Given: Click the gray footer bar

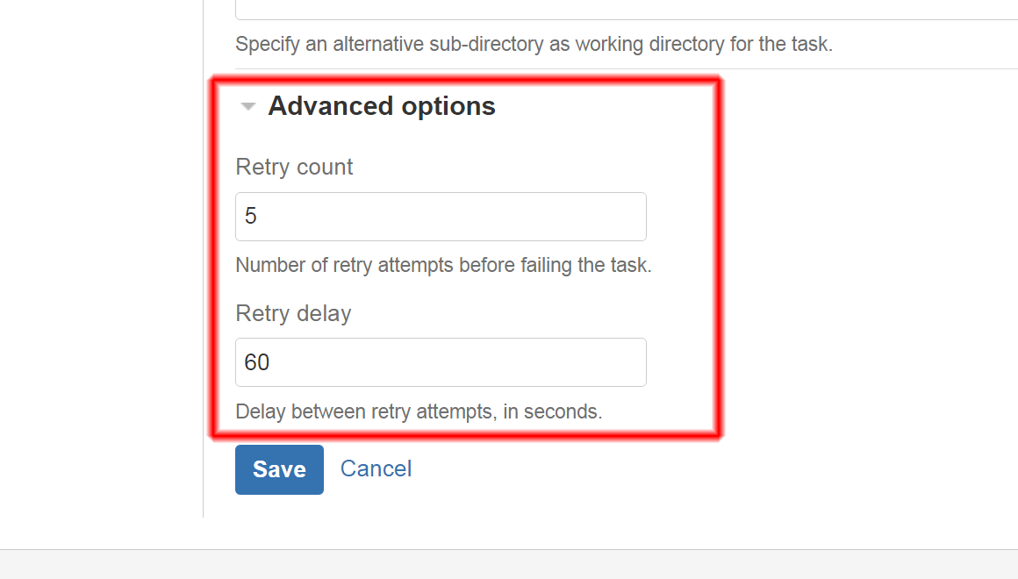Looking at the screenshot, I should coord(509,565).
